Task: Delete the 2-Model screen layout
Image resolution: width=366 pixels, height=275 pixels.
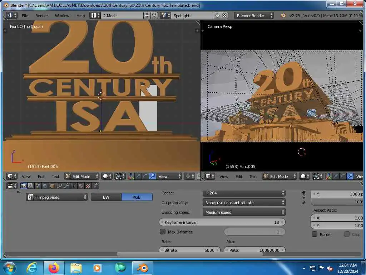Action: [x=154, y=15]
